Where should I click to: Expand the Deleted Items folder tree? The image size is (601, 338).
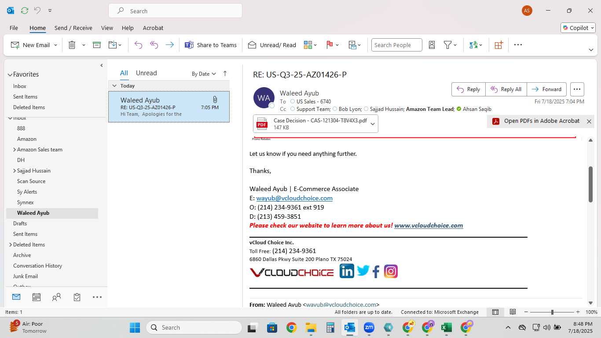coord(11,245)
